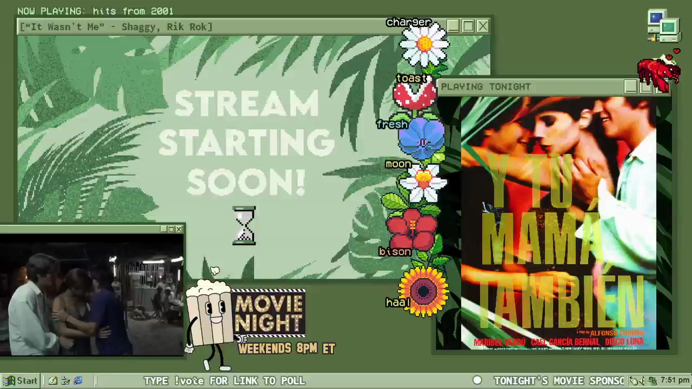Click the network tree quick-launch icon

point(66,381)
